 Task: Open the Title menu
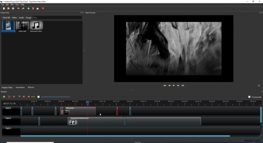pos(12,5)
